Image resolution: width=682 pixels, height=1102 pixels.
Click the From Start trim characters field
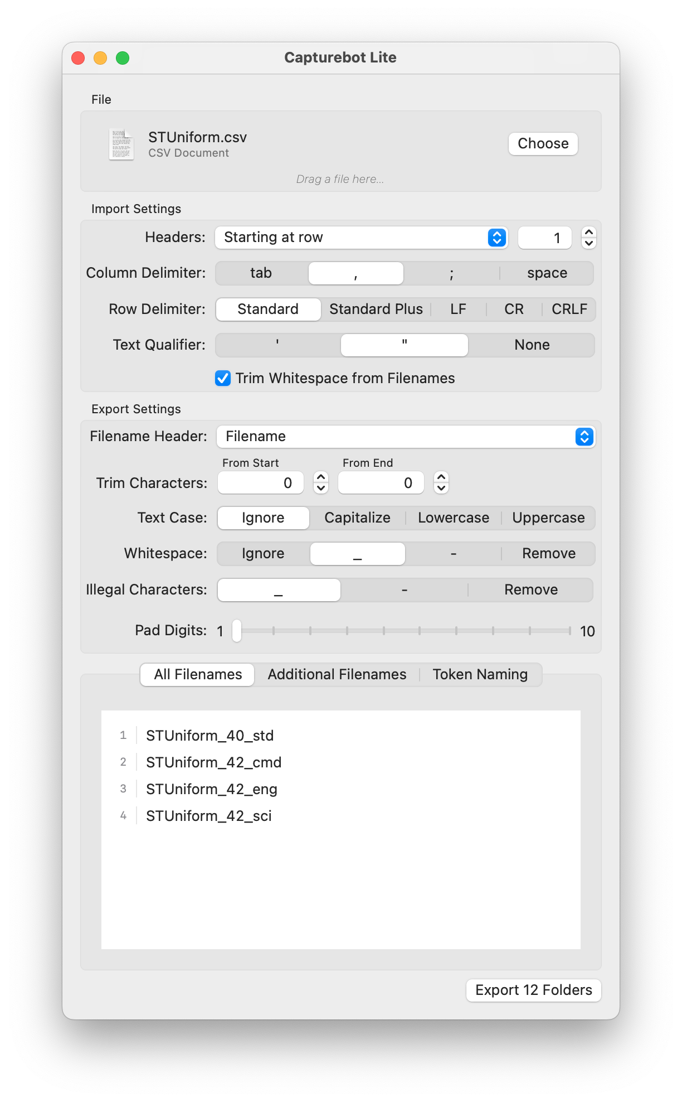click(x=260, y=483)
